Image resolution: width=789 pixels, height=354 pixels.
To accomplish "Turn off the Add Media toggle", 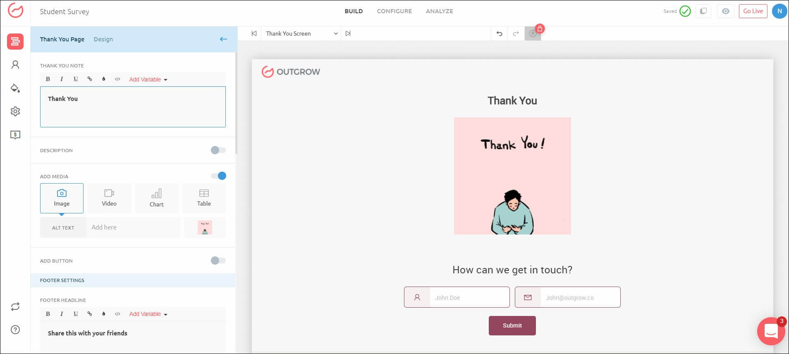I will 218,176.
